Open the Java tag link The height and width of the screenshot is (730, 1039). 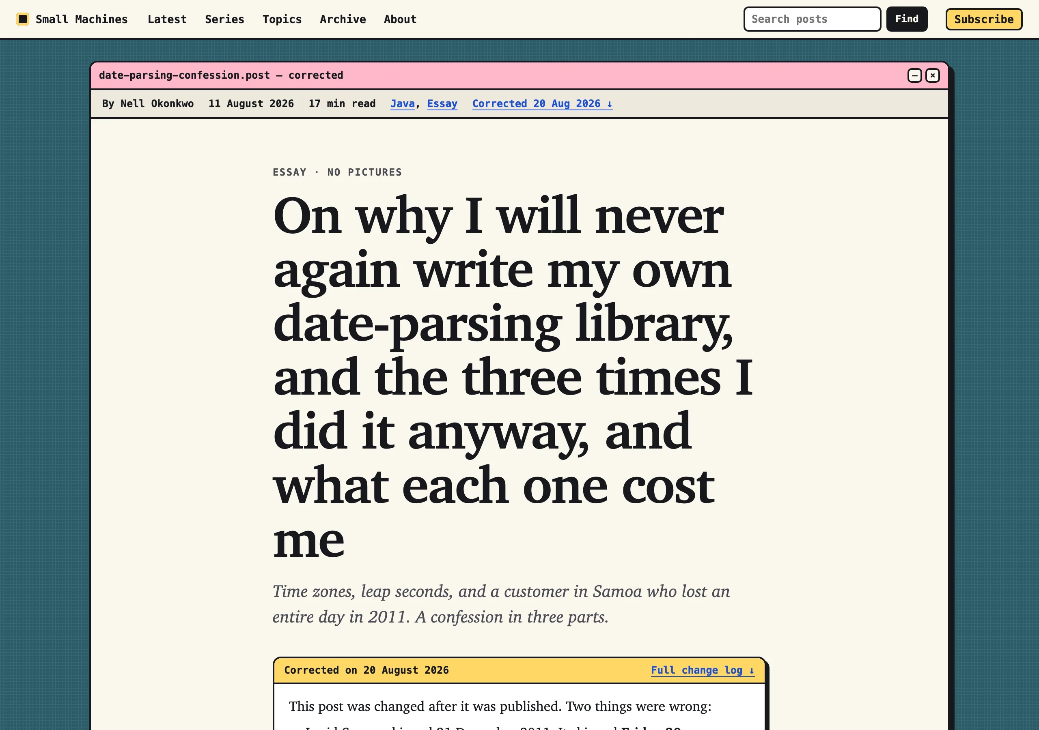[x=402, y=103]
